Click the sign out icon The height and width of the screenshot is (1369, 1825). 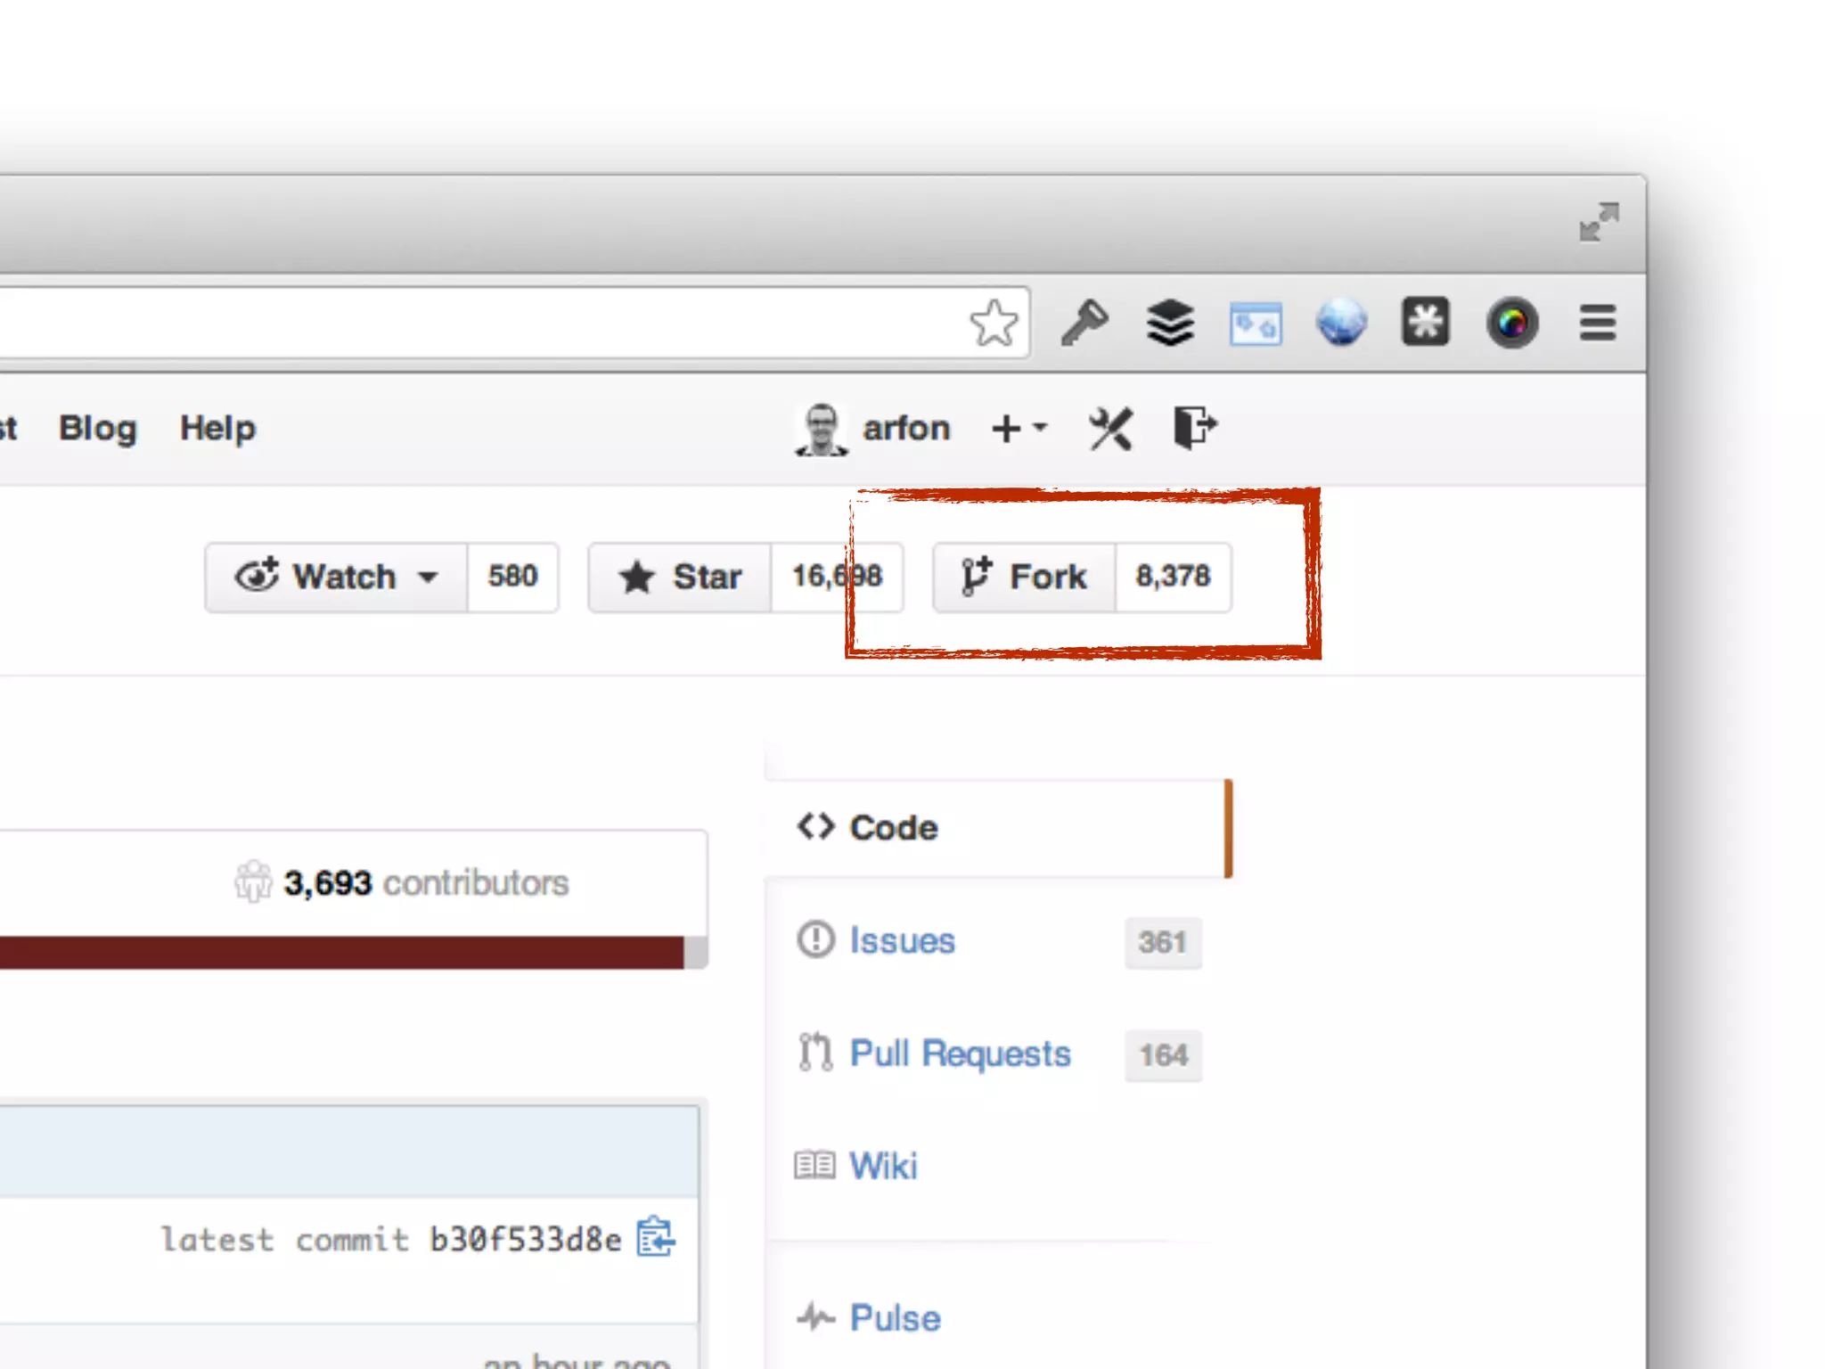pos(1193,427)
